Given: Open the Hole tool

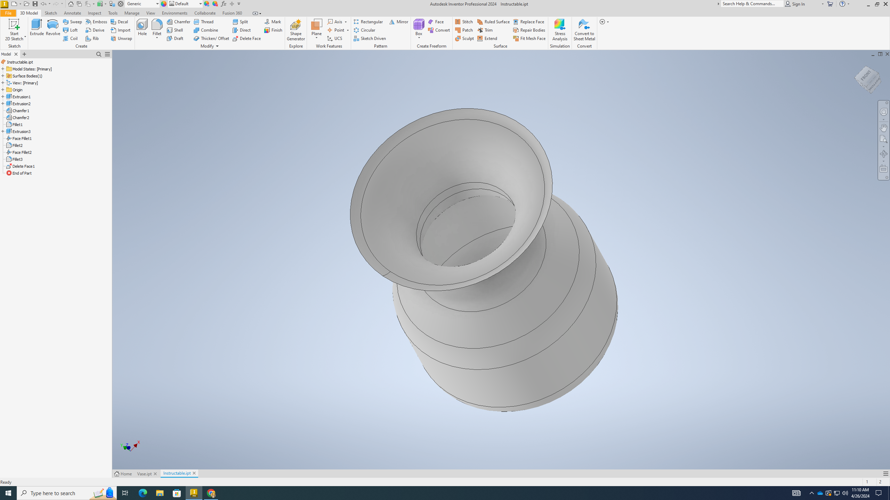Looking at the screenshot, I should coord(142,27).
